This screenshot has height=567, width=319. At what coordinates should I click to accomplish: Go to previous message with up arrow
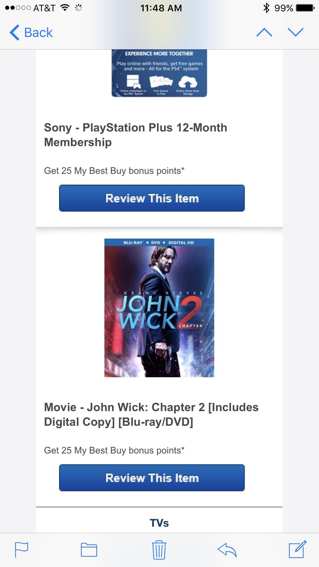[x=264, y=32]
